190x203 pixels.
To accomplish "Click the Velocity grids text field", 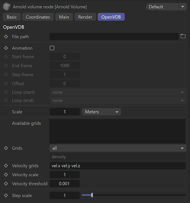I will pos(118,166).
